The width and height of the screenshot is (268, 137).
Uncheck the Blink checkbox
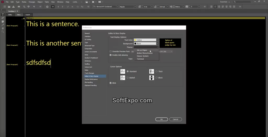[x=111, y=83]
